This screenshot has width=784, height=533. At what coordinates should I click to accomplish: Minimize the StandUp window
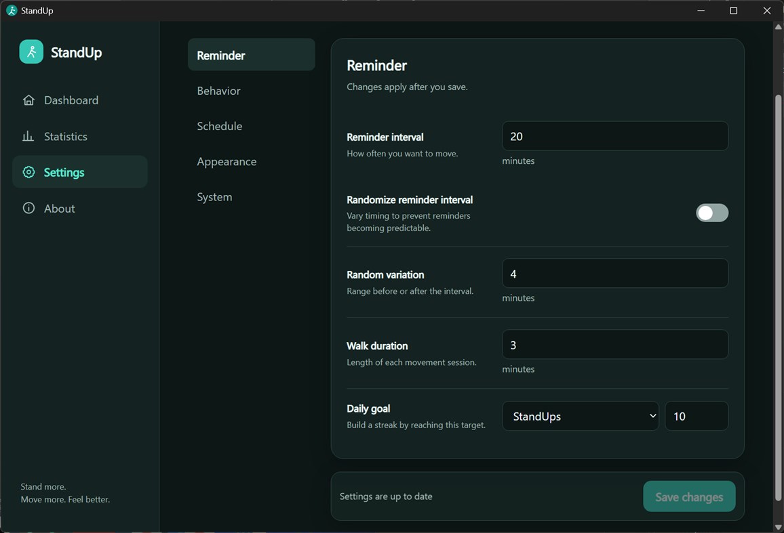[x=701, y=10]
